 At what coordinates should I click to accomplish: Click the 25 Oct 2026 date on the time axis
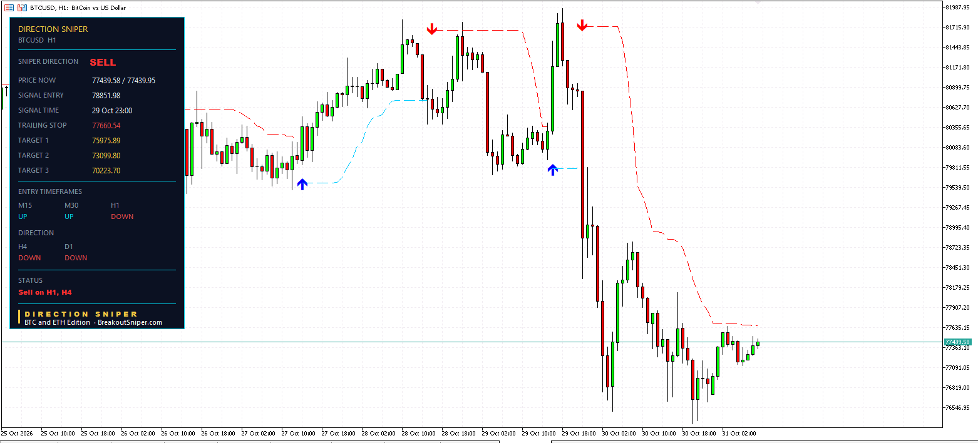point(17,433)
